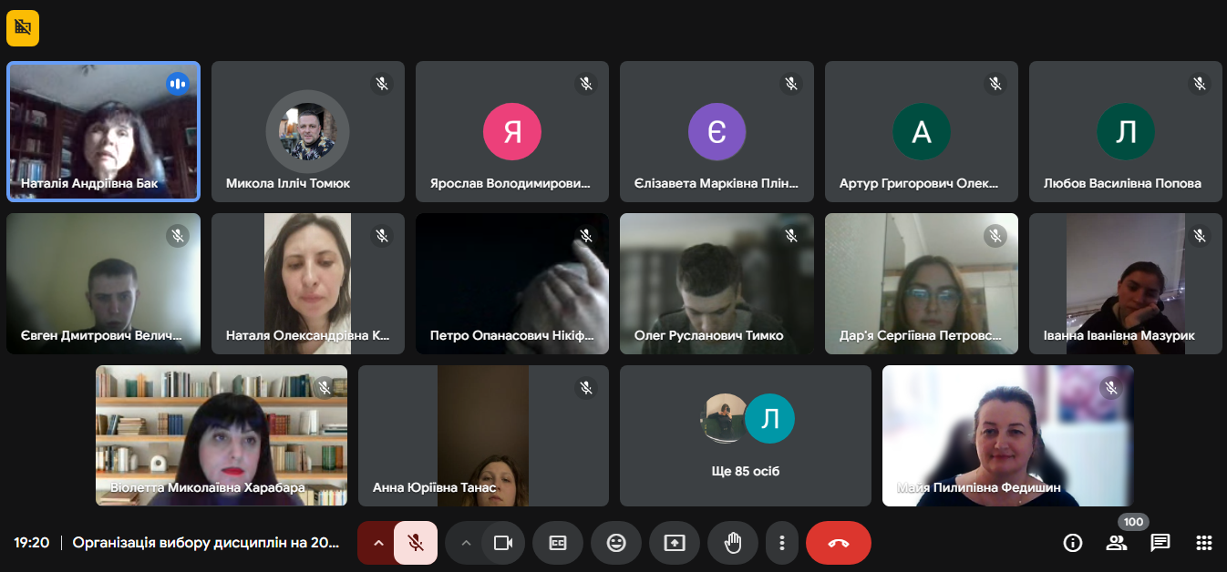Open meeting details info icon
The width and height of the screenshot is (1227, 572).
(x=1073, y=543)
